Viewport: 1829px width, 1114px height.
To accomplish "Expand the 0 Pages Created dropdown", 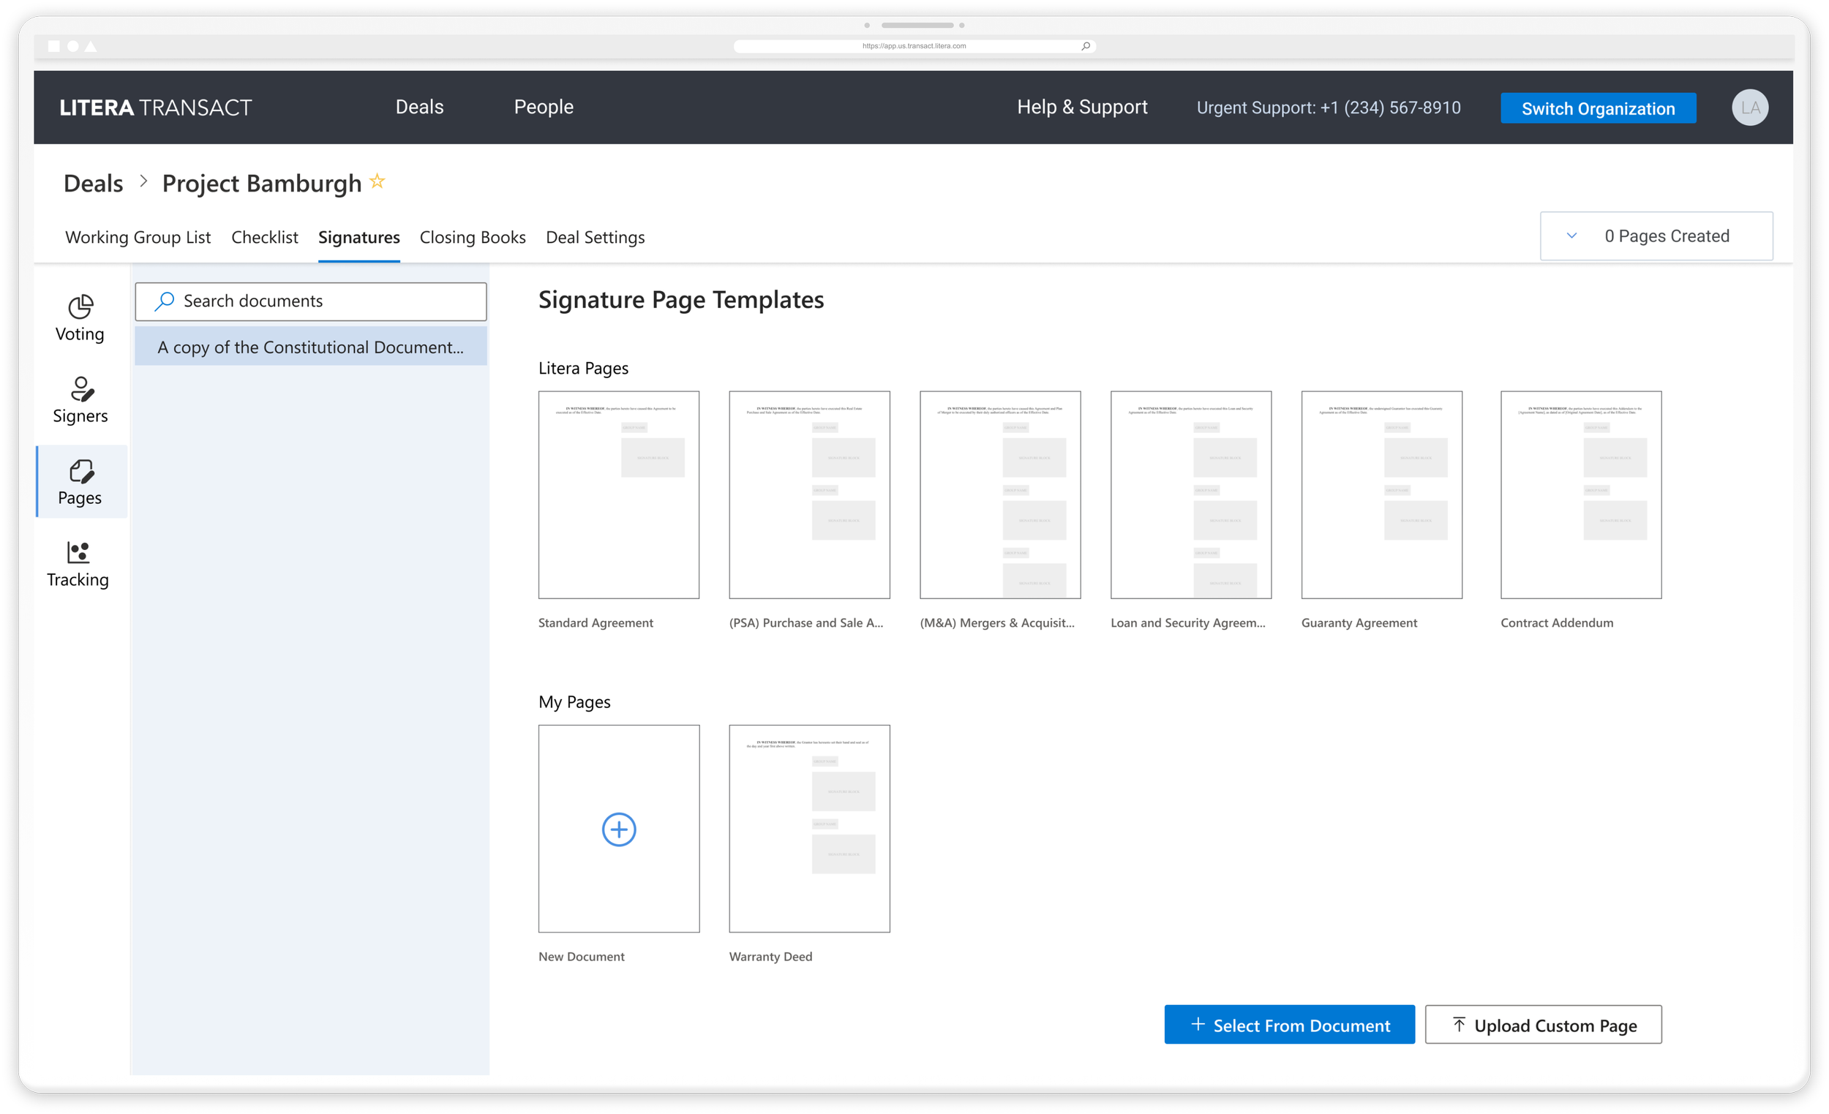I will tap(1571, 236).
